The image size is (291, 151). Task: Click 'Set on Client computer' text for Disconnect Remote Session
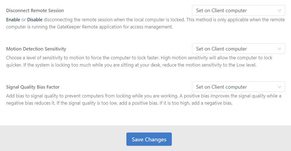221,10
